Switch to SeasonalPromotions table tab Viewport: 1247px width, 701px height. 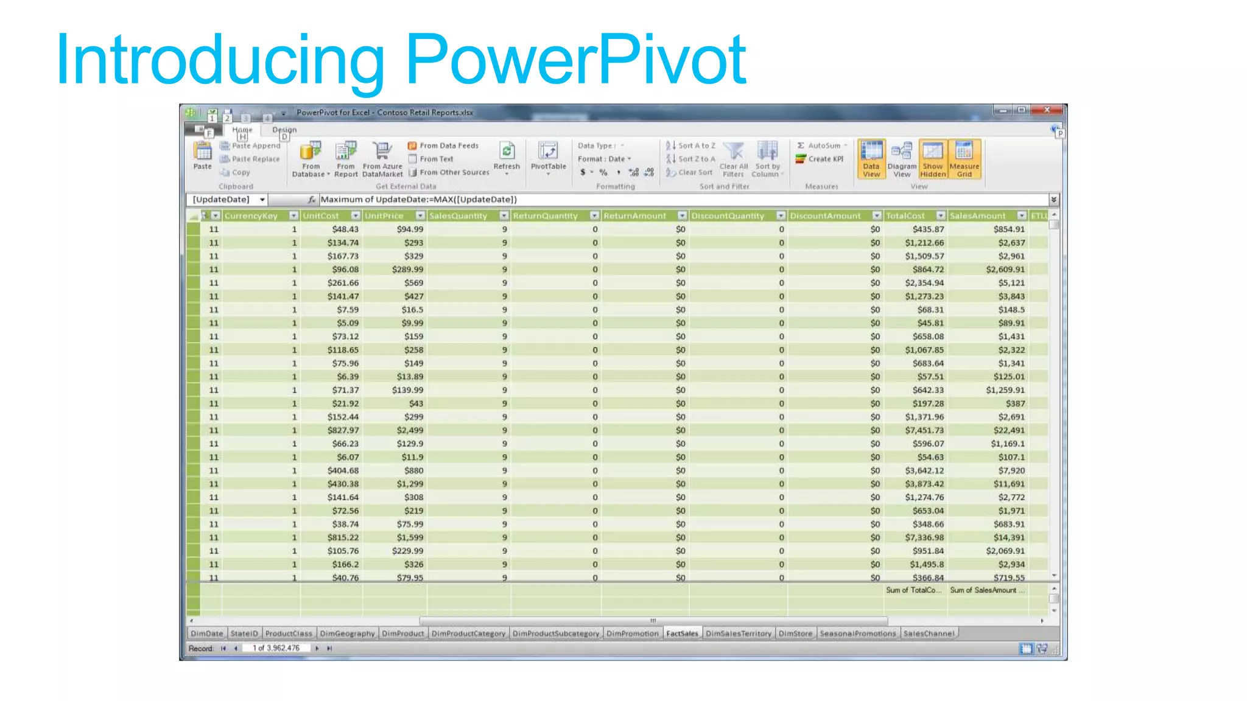point(858,633)
